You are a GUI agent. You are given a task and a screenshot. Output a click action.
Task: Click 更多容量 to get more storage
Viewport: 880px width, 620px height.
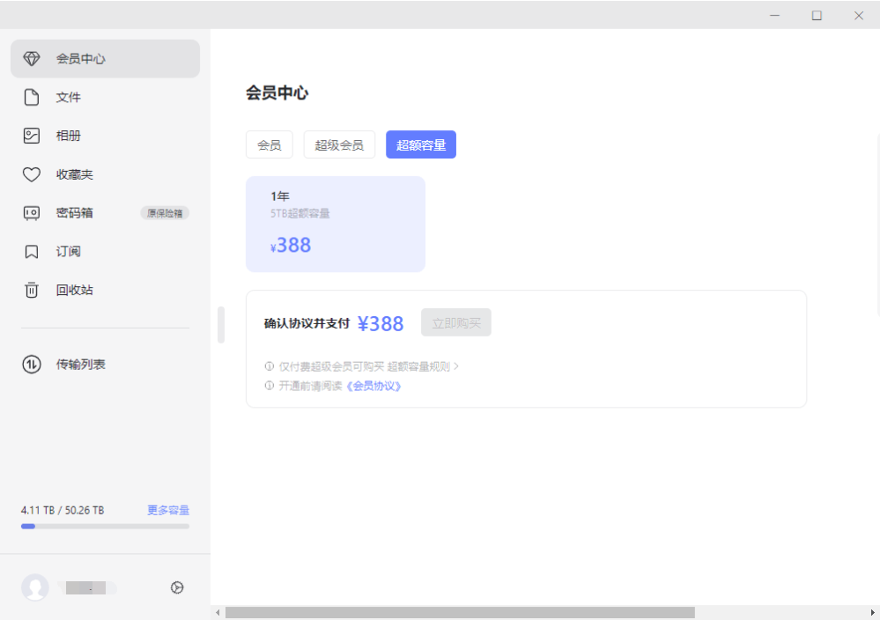pyautogui.click(x=167, y=509)
